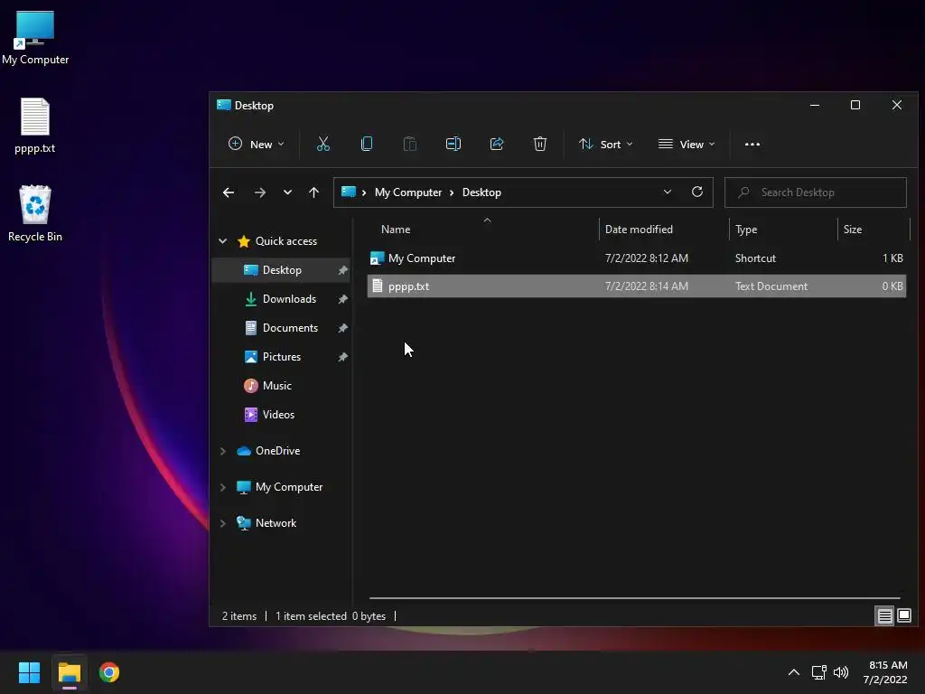Expand the OneDrive tree node
The image size is (925, 694).
point(222,451)
